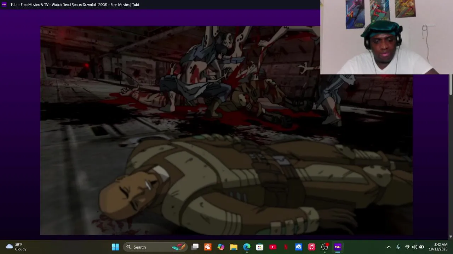Open the weather widget showing 59°F Cloudy
The width and height of the screenshot is (453, 254).
coord(16,247)
